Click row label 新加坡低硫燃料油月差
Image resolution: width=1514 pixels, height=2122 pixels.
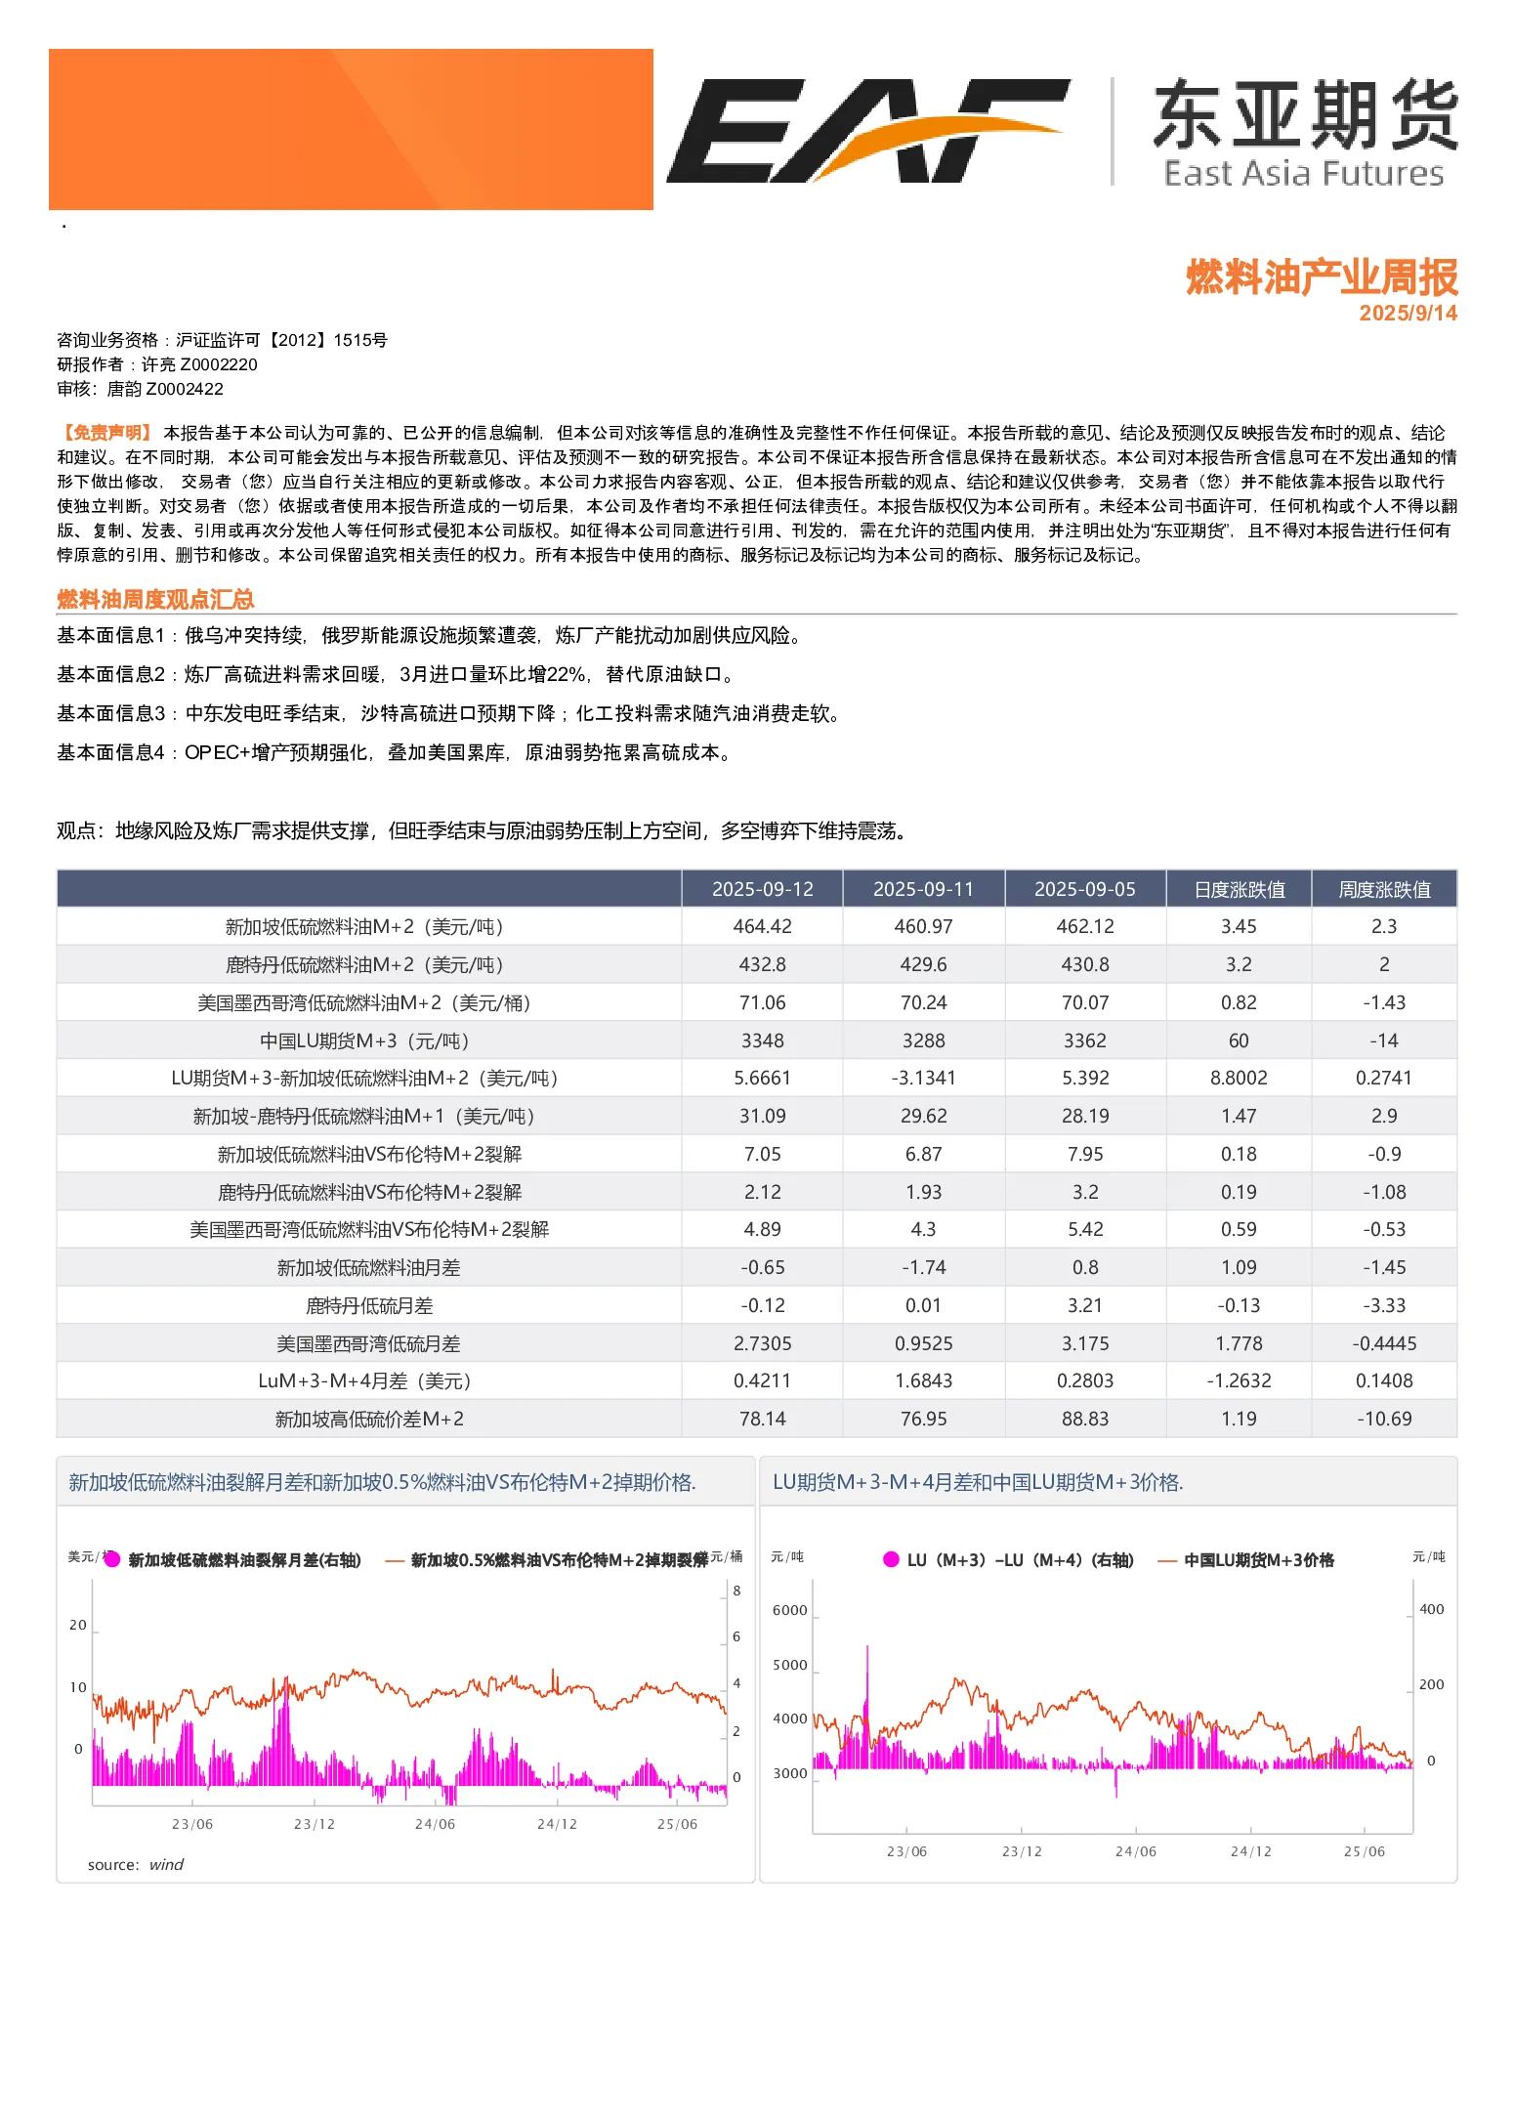point(369,1267)
